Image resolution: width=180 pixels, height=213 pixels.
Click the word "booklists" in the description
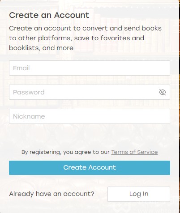(x=24, y=48)
